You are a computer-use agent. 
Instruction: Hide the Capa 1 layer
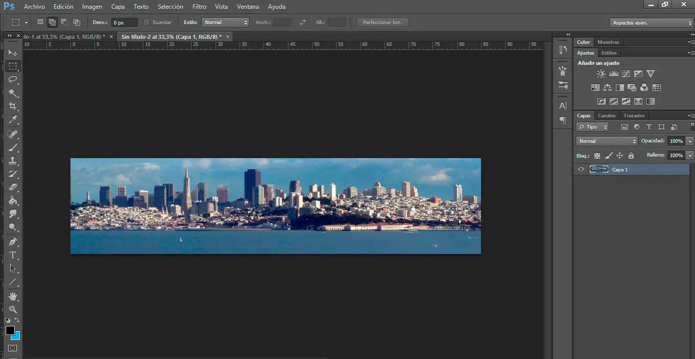point(581,169)
